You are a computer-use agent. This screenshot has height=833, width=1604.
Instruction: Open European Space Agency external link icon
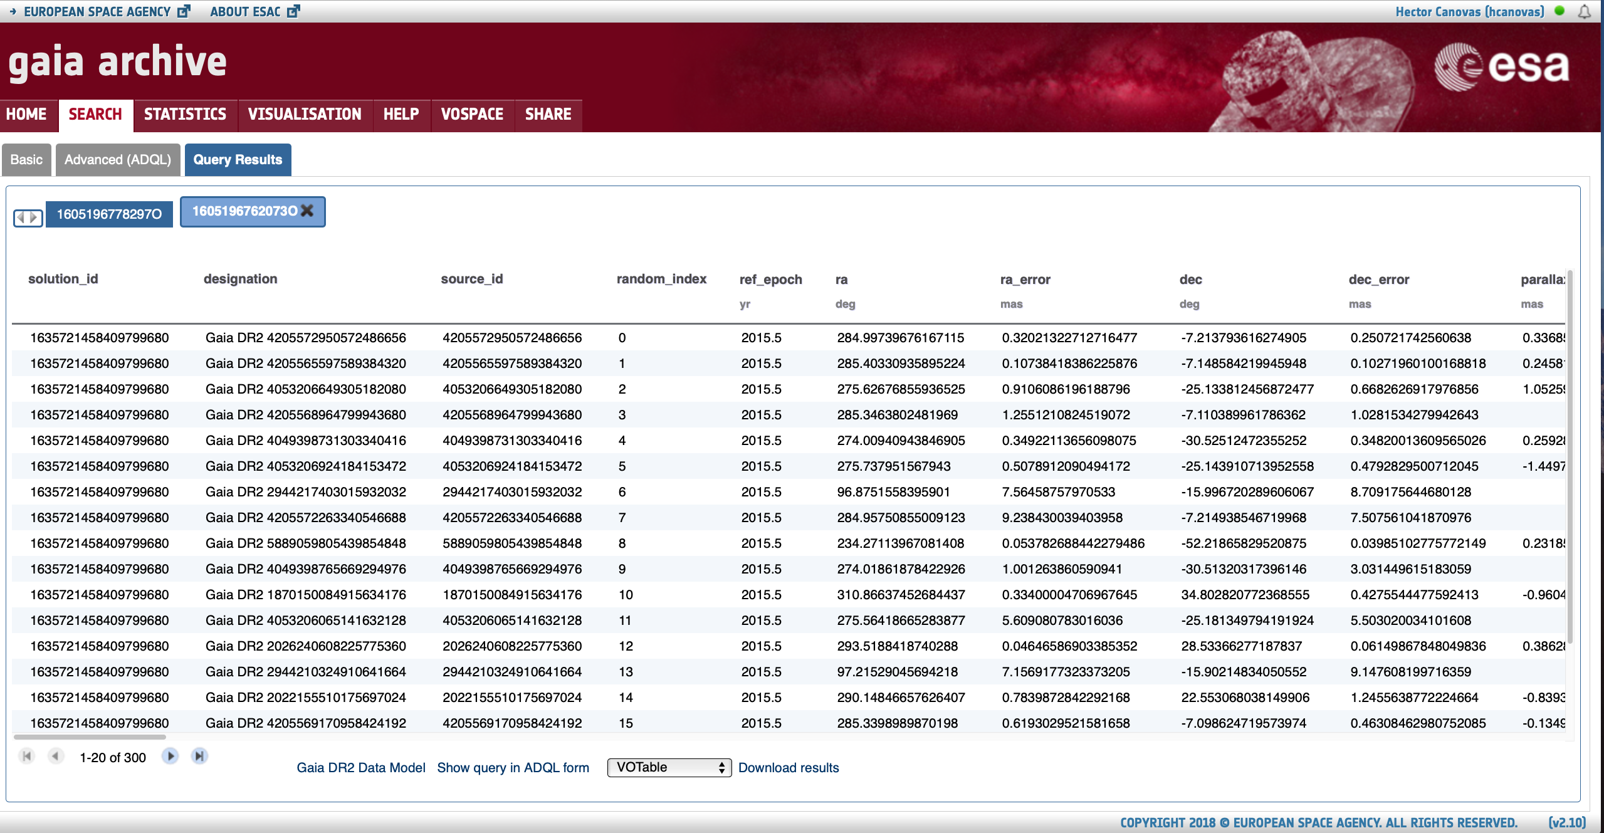coord(184,11)
